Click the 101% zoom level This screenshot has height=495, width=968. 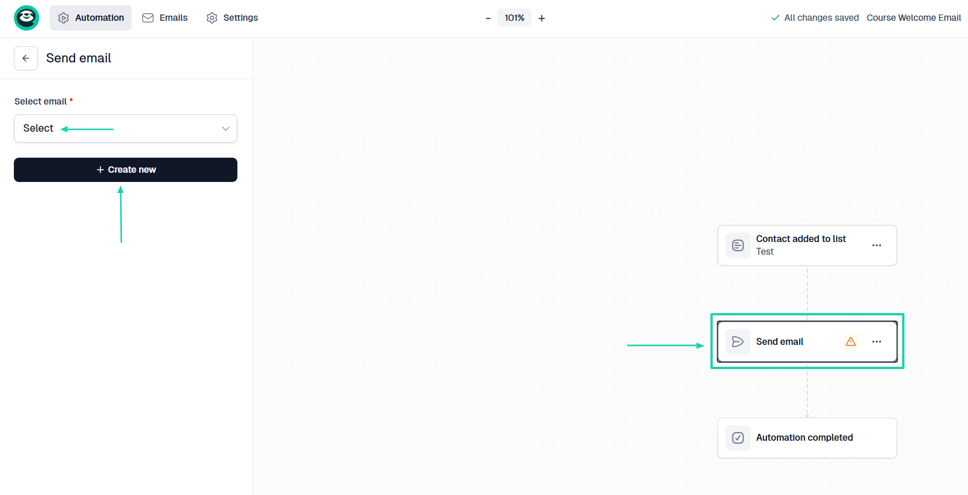pos(515,18)
